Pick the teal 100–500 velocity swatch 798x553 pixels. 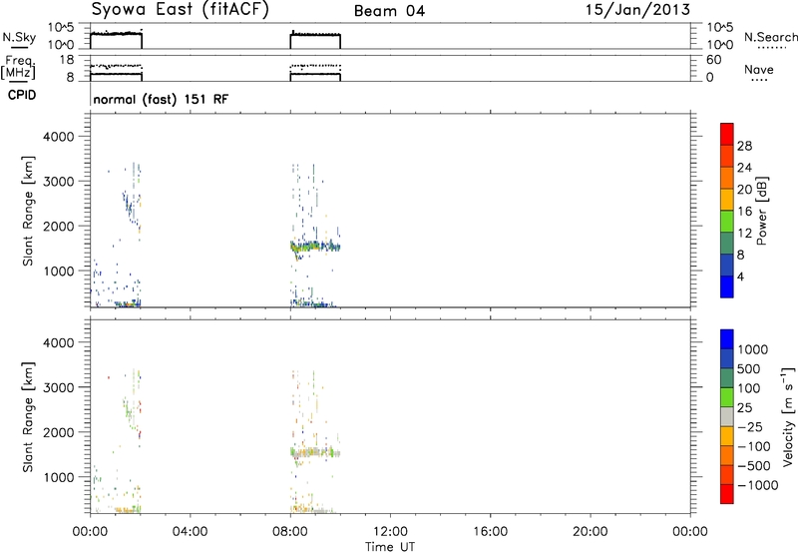click(x=727, y=378)
